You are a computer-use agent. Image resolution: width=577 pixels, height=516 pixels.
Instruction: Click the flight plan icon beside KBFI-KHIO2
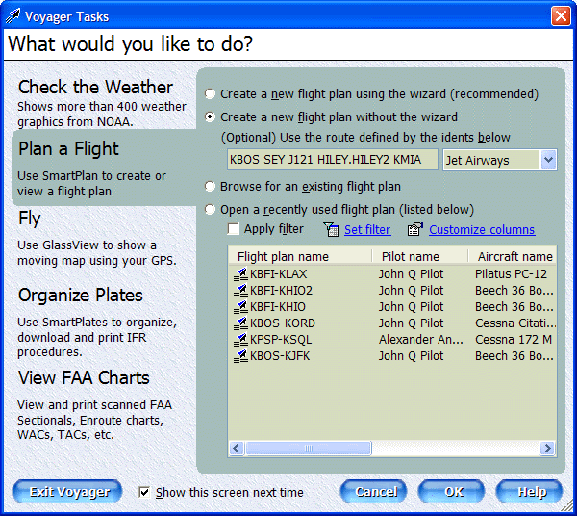point(241,291)
